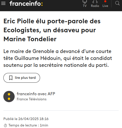Click the Temps de lecture 1min text
Viewport: 122px width, 128px height.
click(28, 125)
